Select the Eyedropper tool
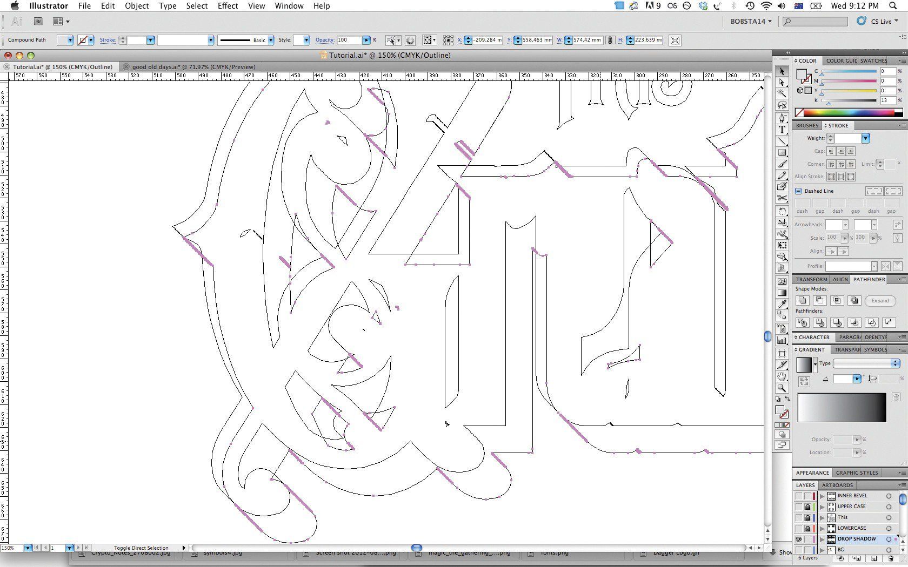 click(782, 304)
